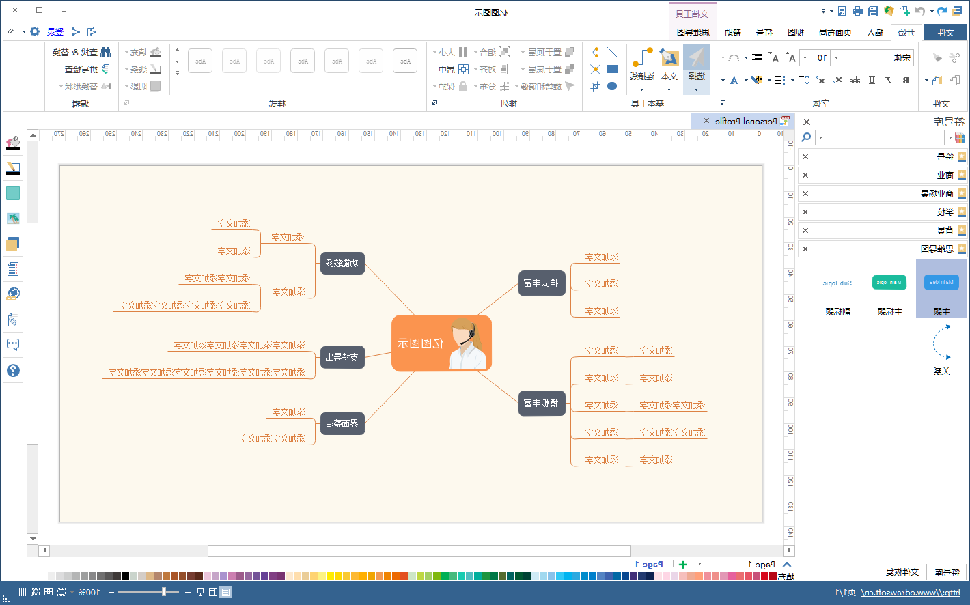Switch to the 页面布局 page layout tab
The width and height of the screenshot is (970, 605).
tap(835, 32)
